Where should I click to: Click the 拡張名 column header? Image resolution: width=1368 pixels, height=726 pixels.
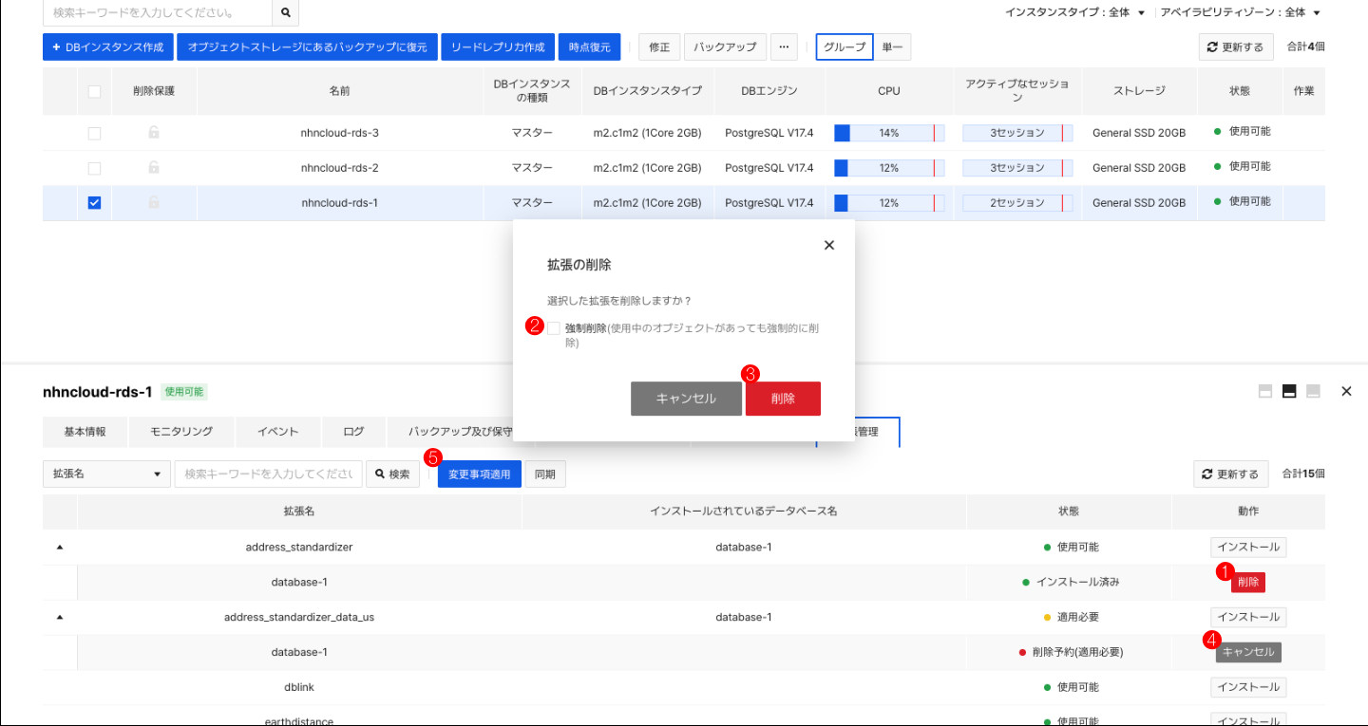coord(299,511)
